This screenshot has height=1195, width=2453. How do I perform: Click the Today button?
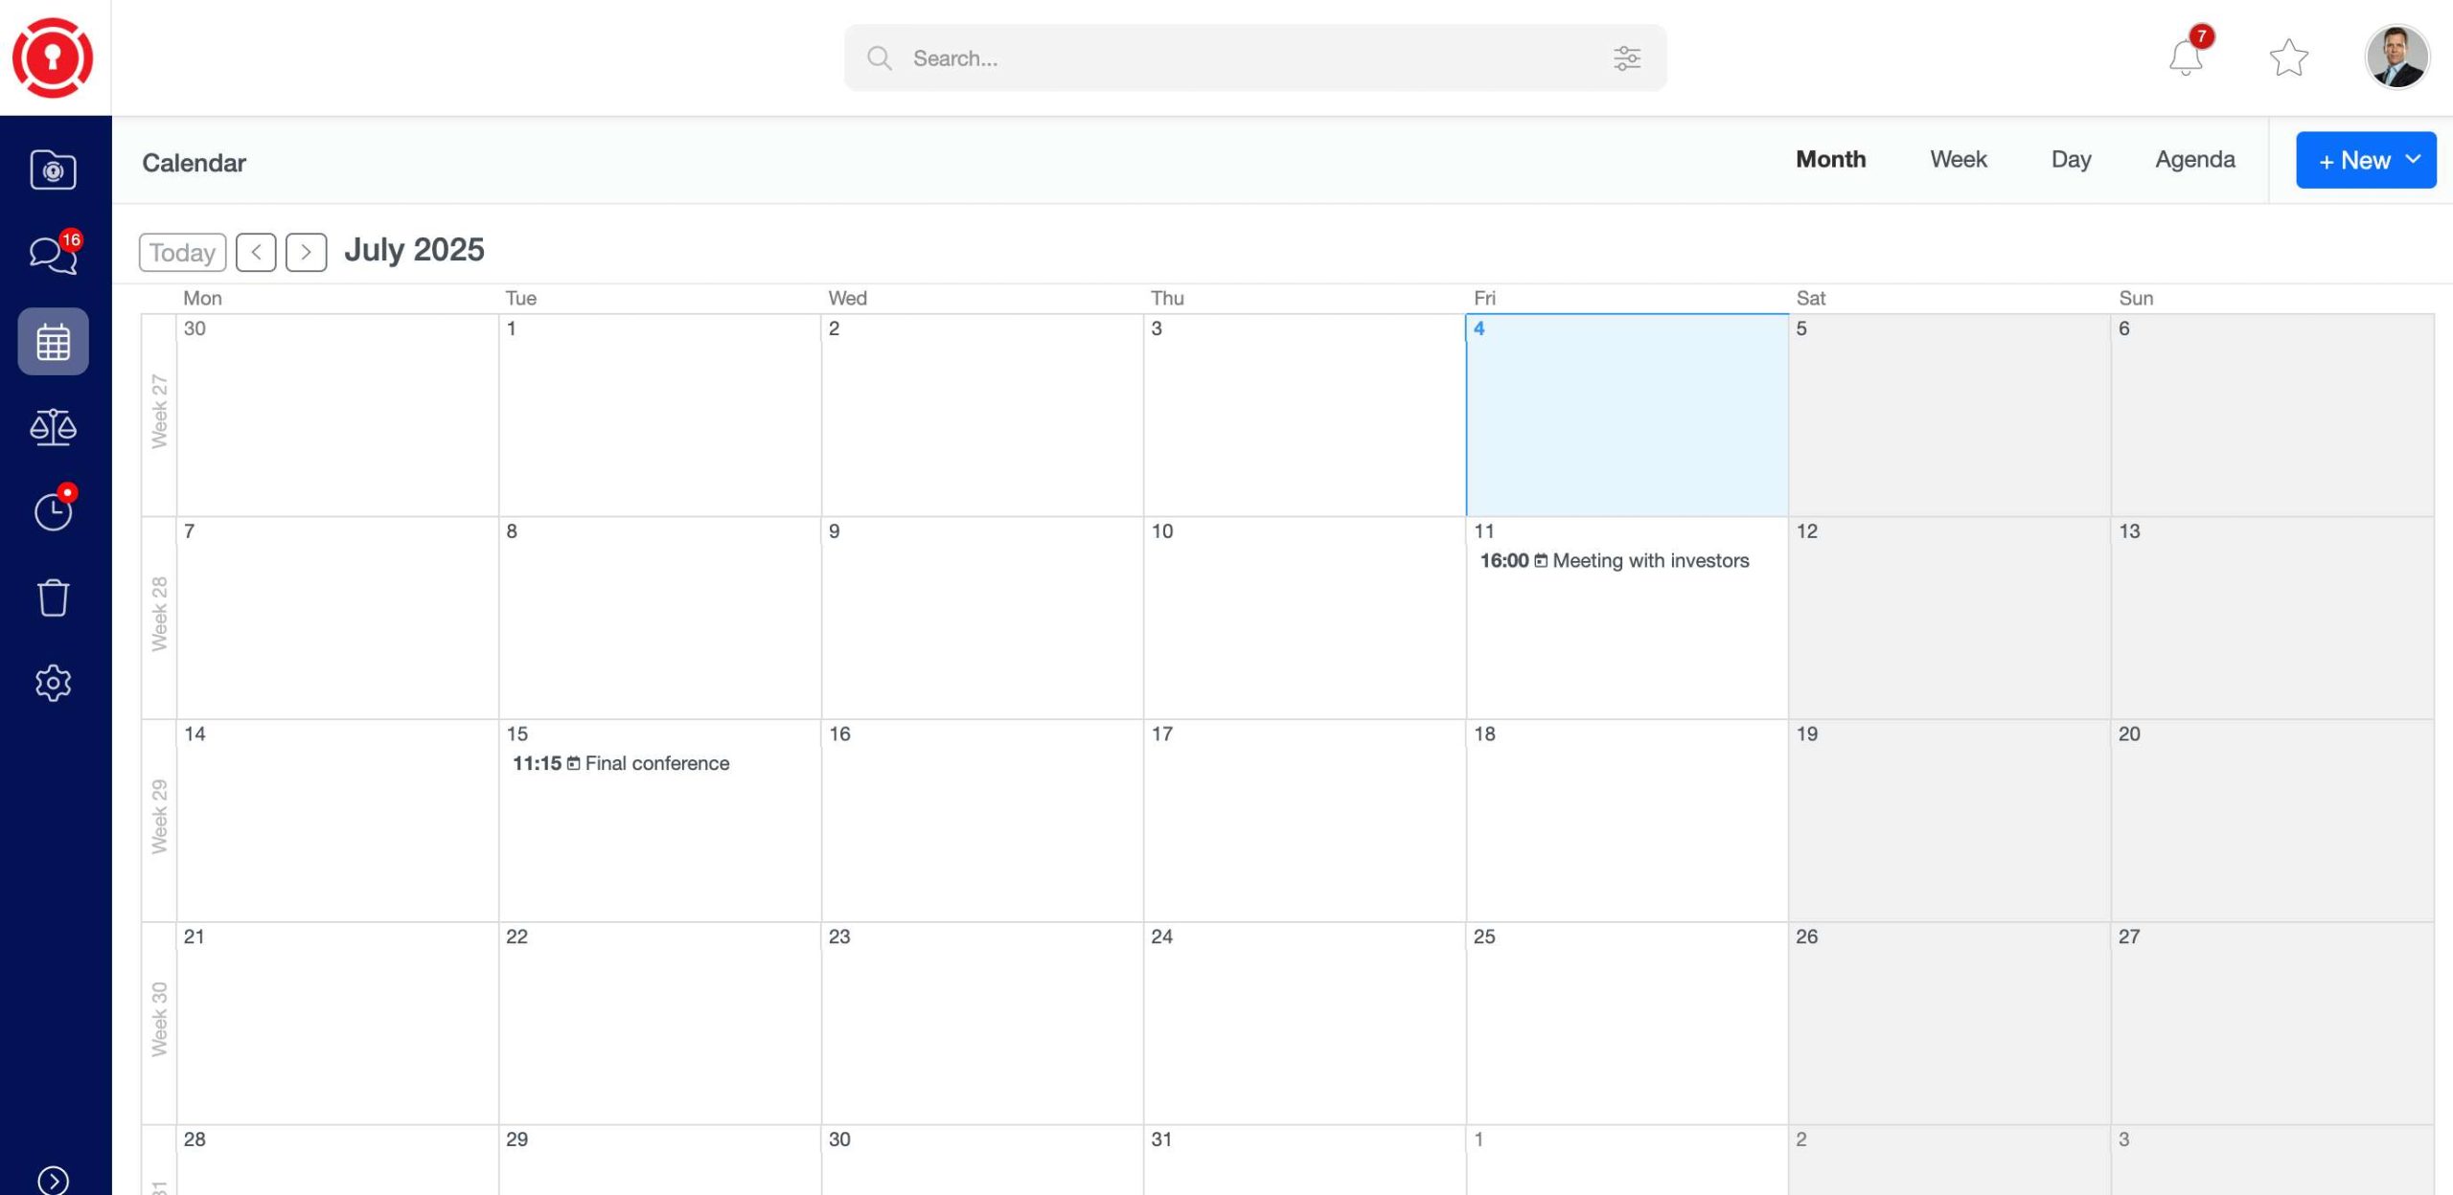182,252
